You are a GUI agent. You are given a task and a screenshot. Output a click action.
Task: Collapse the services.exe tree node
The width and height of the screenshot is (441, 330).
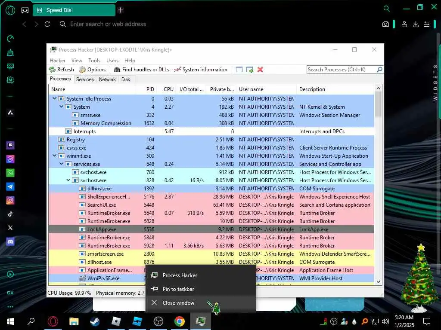tap(61, 164)
